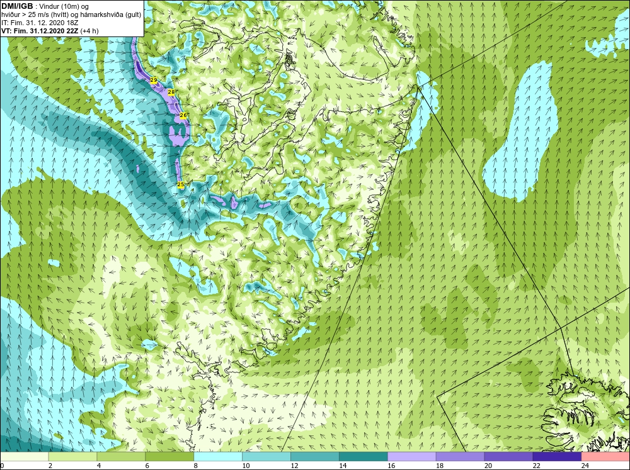Click the legend scale value 20
The image size is (630, 470).
[488, 466]
